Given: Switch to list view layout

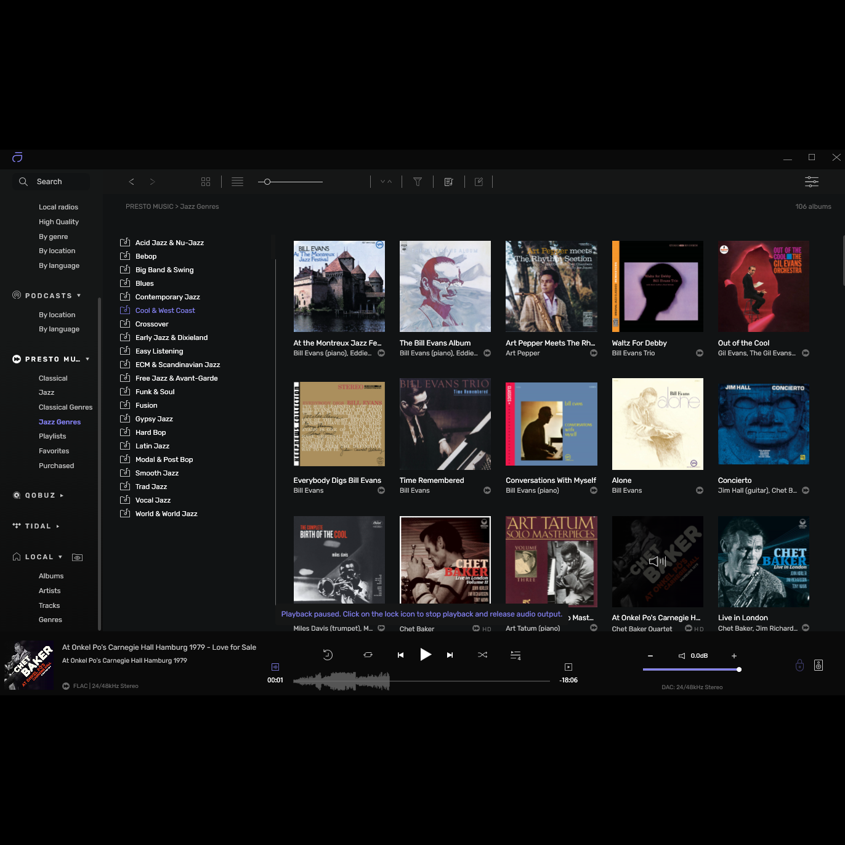Looking at the screenshot, I should tap(237, 182).
